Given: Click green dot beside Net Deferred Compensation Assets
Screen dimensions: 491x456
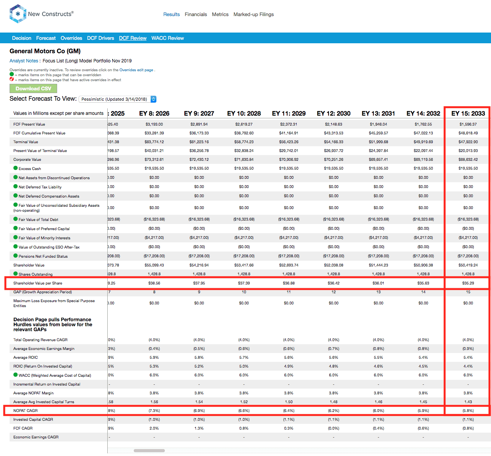Looking at the screenshot, I should [15, 196].
